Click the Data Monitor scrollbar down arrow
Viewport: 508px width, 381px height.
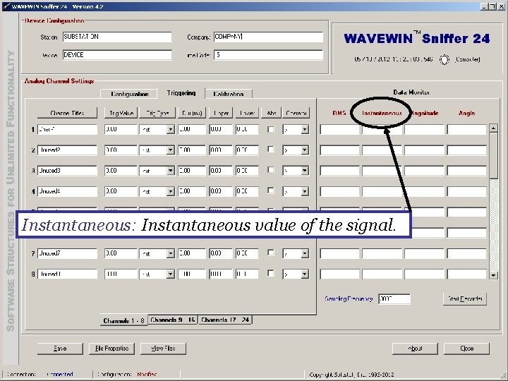[x=493, y=275]
